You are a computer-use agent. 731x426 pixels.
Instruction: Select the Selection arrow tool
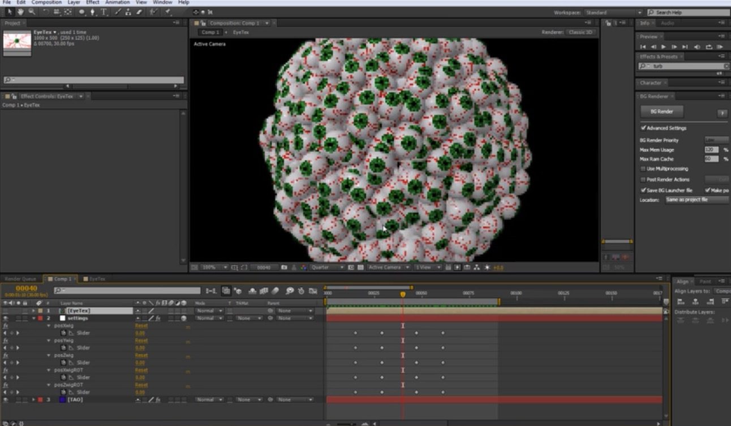coord(10,12)
